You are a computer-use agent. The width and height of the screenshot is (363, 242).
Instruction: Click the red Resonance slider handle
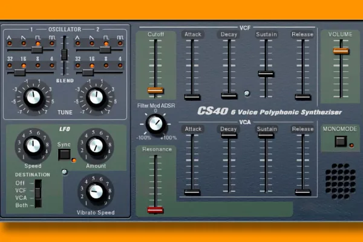pyautogui.click(x=155, y=210)
